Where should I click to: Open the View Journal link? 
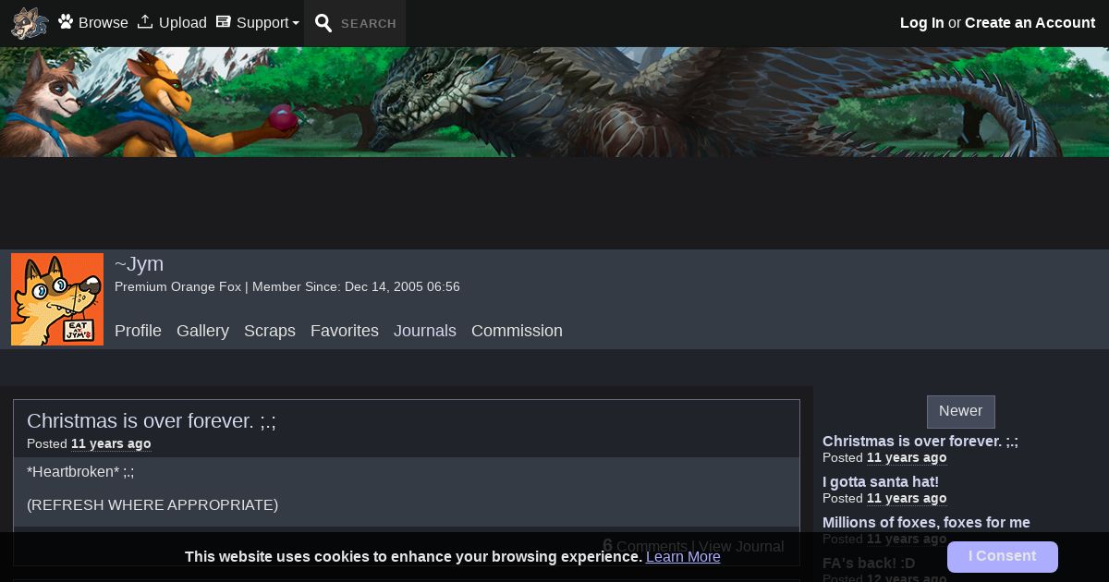(741, 546)
